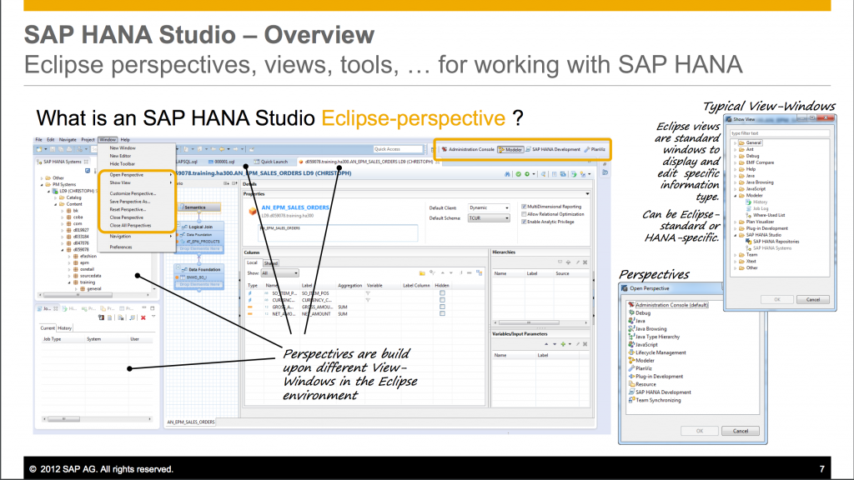Click Quick Access search field
The image size is (854, 480).
click(398, 149)
